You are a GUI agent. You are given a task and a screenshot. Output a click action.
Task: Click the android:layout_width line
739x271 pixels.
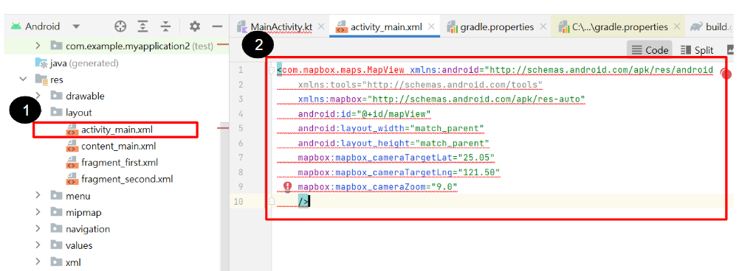[391, 128]
